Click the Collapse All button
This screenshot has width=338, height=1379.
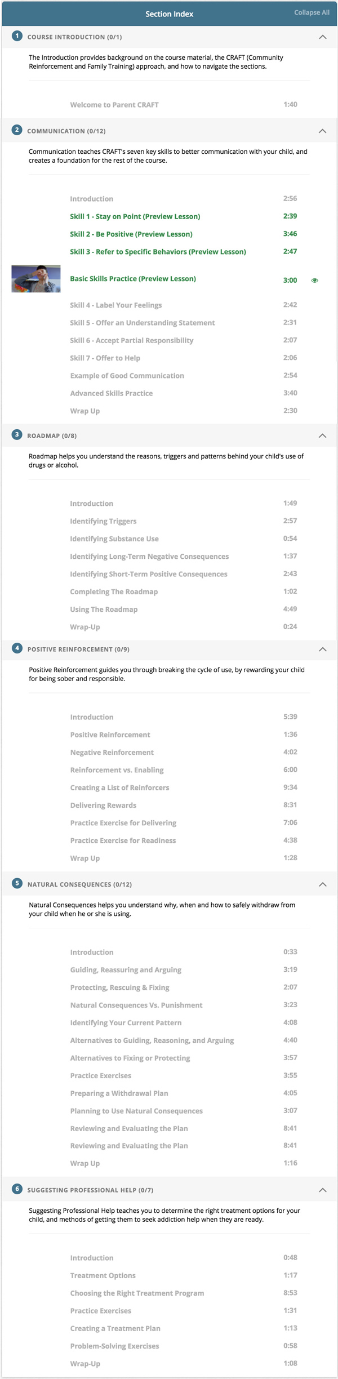312,12
